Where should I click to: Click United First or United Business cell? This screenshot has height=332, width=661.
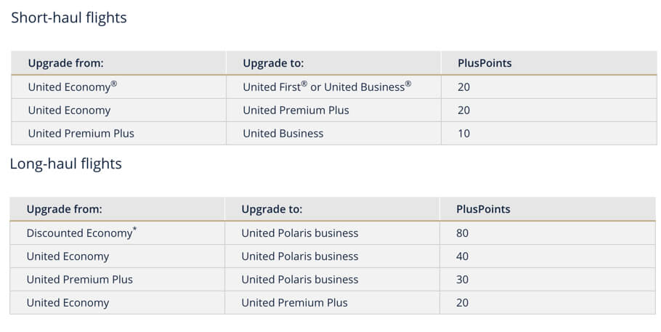pos(327,86)
